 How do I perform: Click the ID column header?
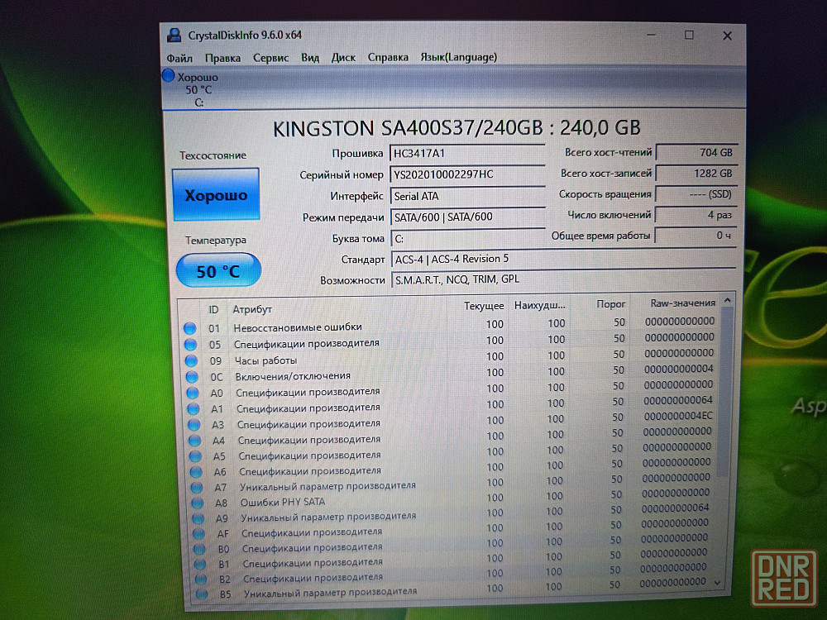[x=213, y=310]
